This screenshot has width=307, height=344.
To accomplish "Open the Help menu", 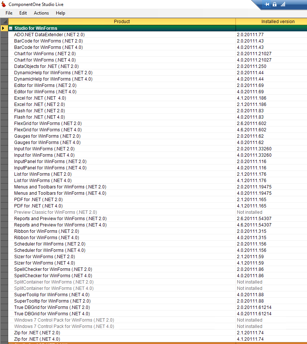I will coord(60,13).
